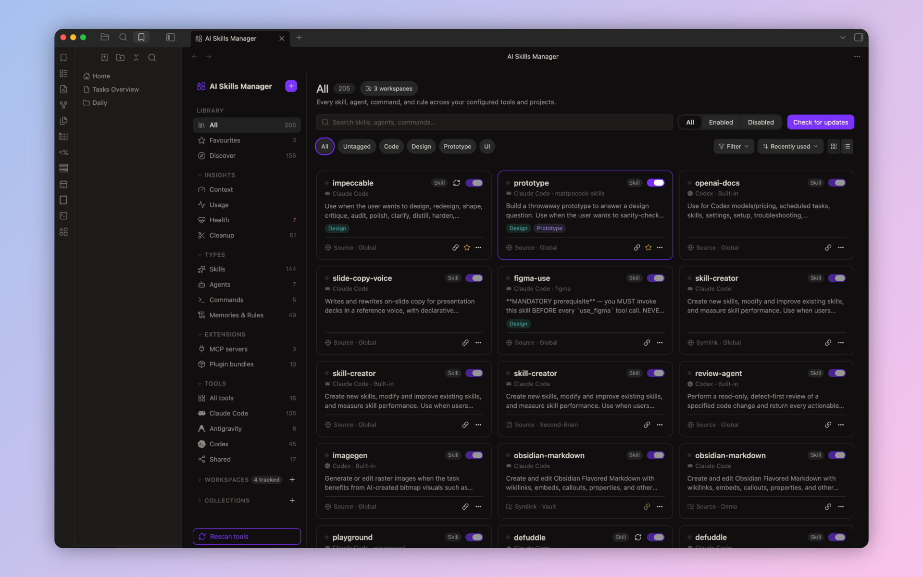Screen dimensions: 923x577
Task: Click the sync icon on the impeccable card
Action: point(457,183)
